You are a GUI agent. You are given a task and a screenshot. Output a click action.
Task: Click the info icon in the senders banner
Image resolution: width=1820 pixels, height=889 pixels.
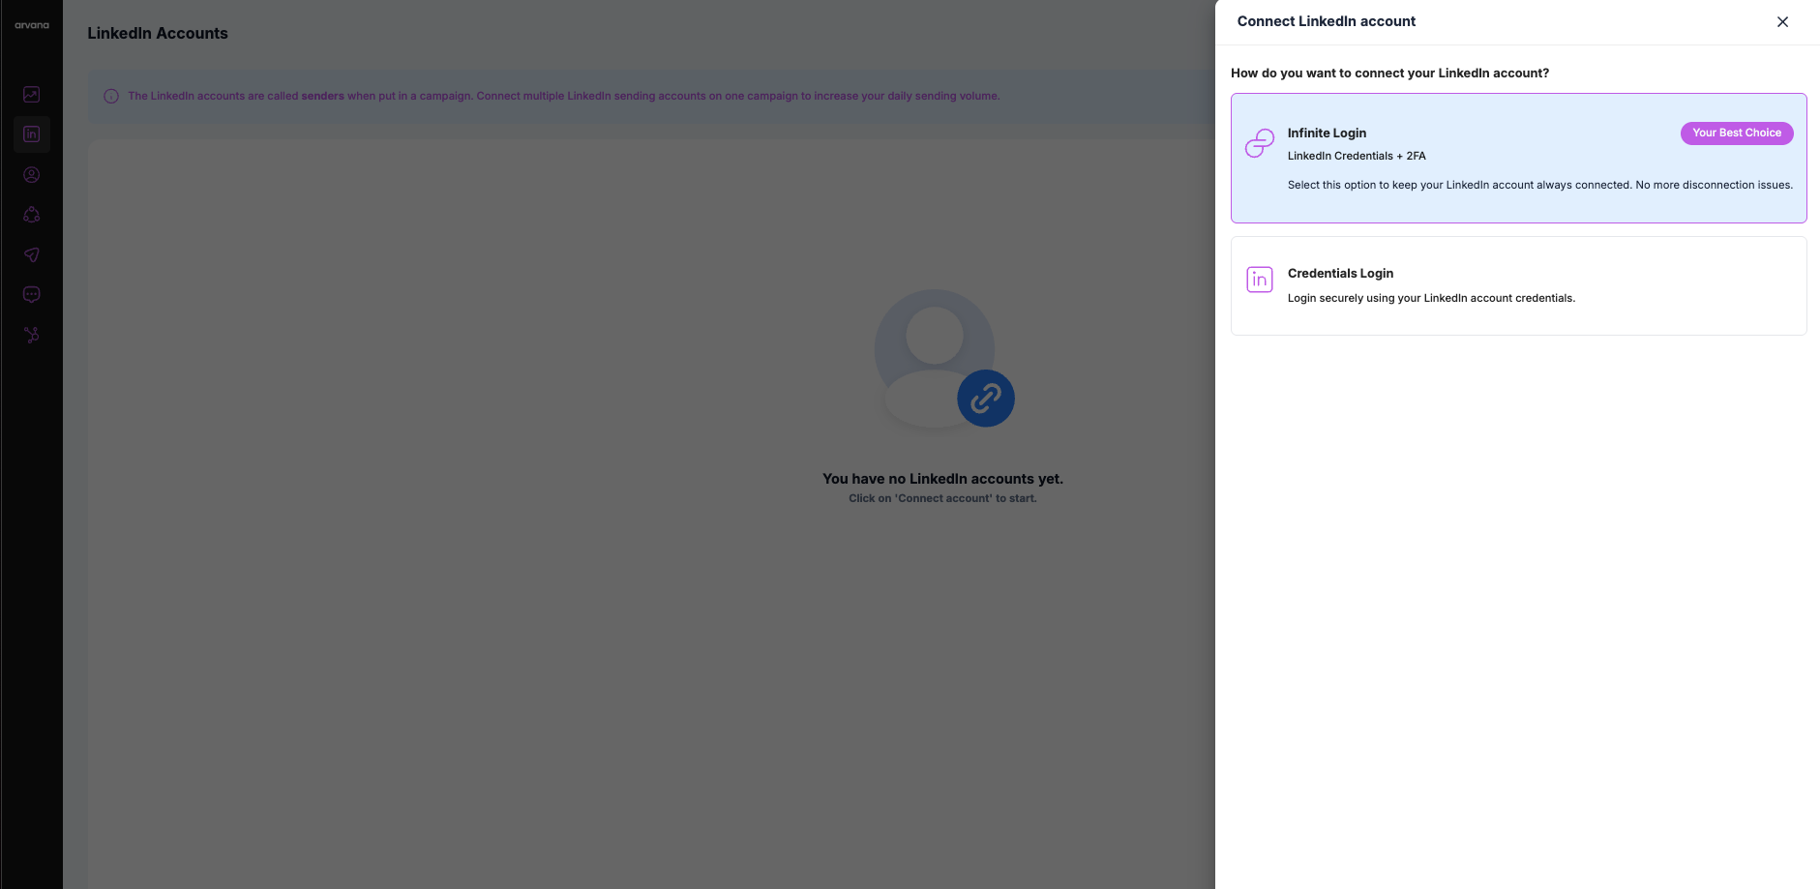[x=111, y=96]
